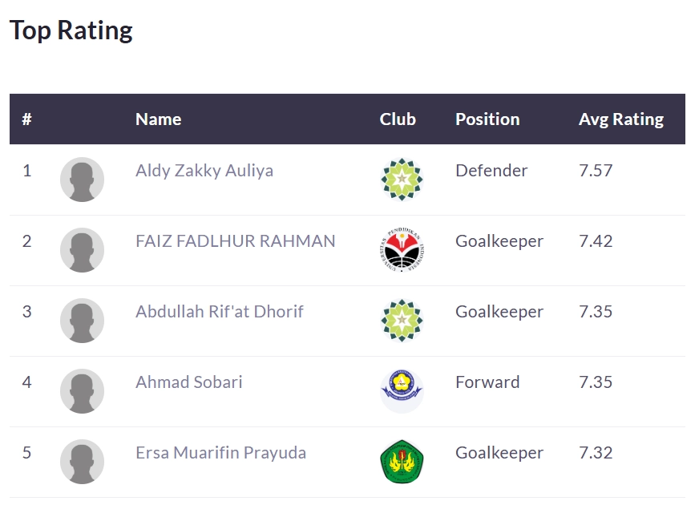Open FAIZ FADLHUR RAHMAN's player profile link
This screenshot has width=699, height=505.
[x=236, y=241]
